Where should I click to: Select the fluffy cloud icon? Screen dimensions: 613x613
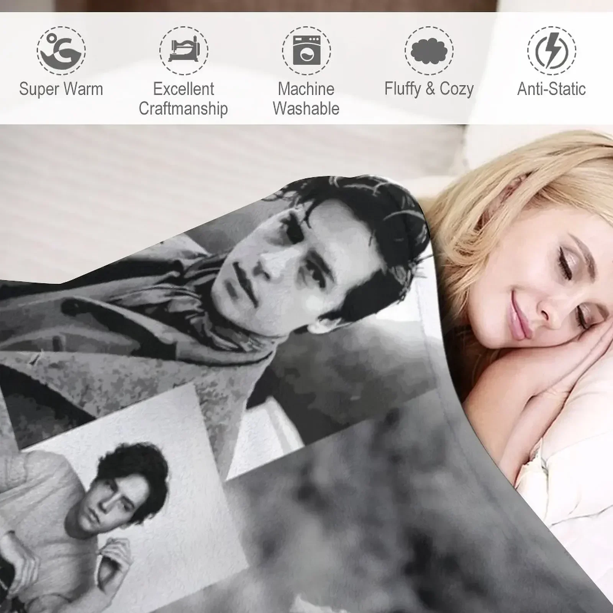point(429,51)
